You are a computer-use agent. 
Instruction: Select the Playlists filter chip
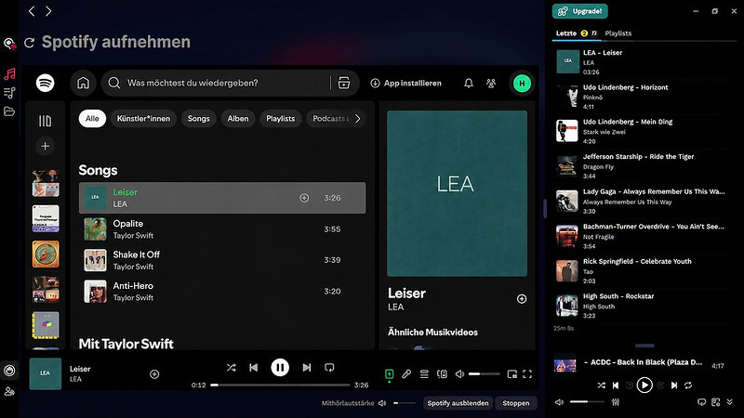281,119
